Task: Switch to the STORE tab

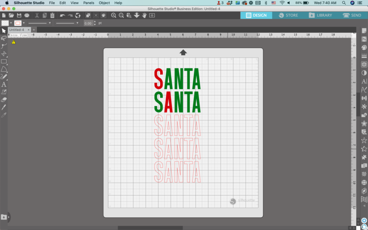Action: (288, 15)
